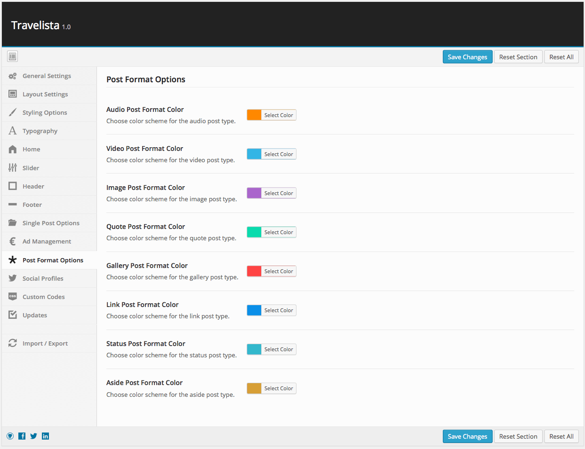Click the orange Audio Post Format color swatch
The image size is (585, 449).
(254, 115)
